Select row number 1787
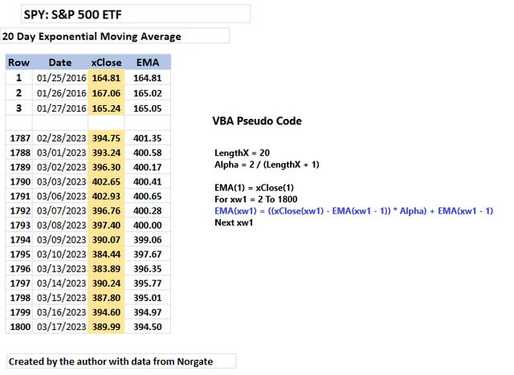The image size is (514, 375). [19, 138]
